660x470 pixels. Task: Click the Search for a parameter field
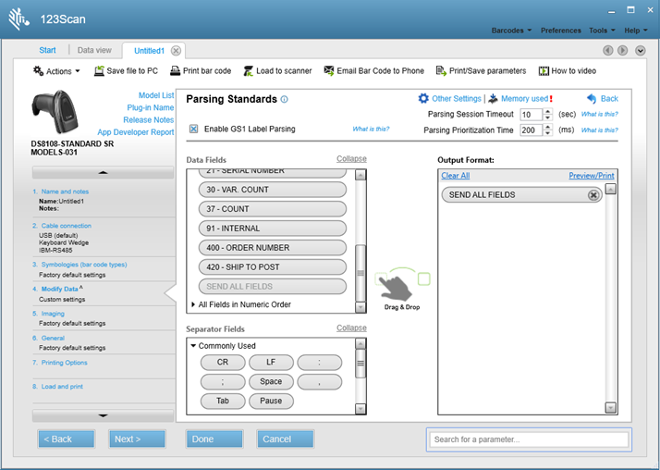click(529, 439)
